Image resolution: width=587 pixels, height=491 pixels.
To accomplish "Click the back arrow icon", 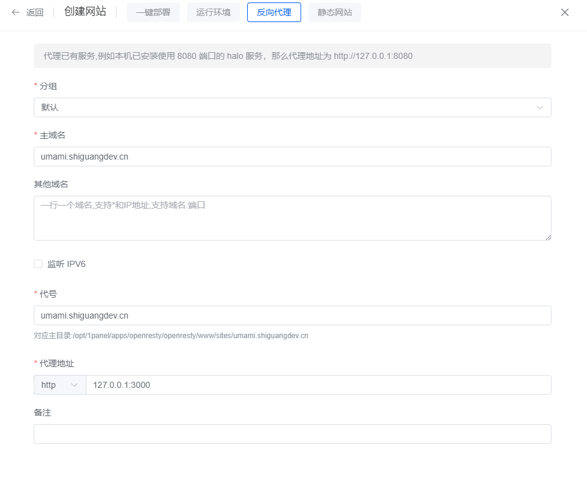I will pyautogui.click(x=15, y=12).
